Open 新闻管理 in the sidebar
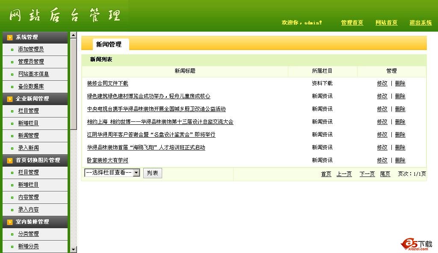The width and height of the screenshot is (438, 253). point(29,135)
